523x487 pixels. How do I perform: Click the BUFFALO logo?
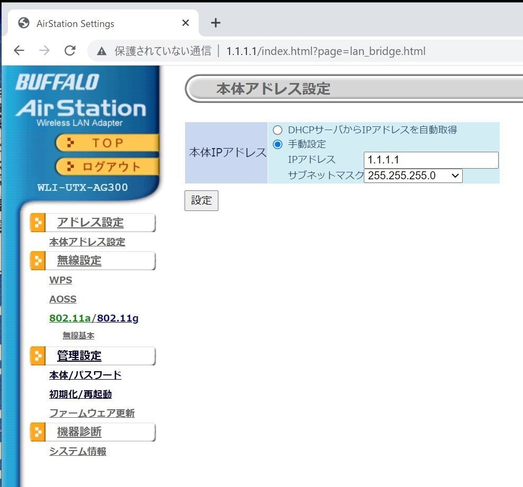pyautogui.click(x=57, y=82)
